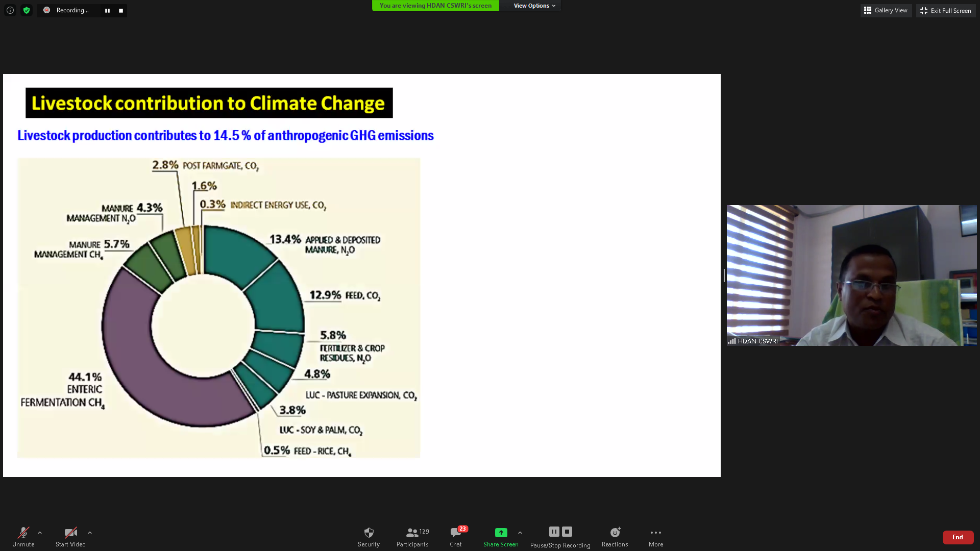This screenshot has height=551, width=980.
Task: Stop recording from top-left indicator
Action: pos(121,11)
